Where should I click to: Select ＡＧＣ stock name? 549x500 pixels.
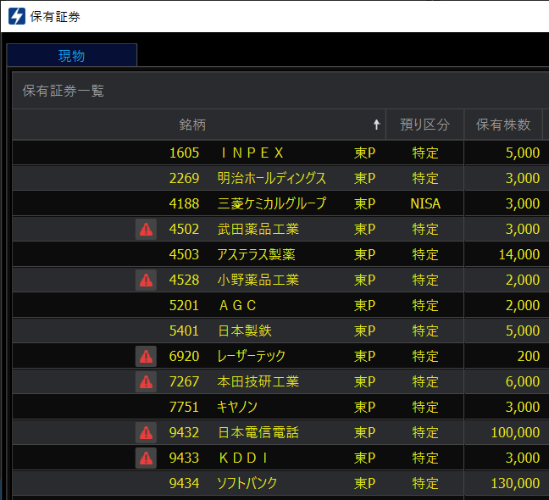point(238,306)
